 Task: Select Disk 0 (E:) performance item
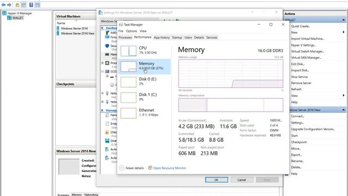145,82
